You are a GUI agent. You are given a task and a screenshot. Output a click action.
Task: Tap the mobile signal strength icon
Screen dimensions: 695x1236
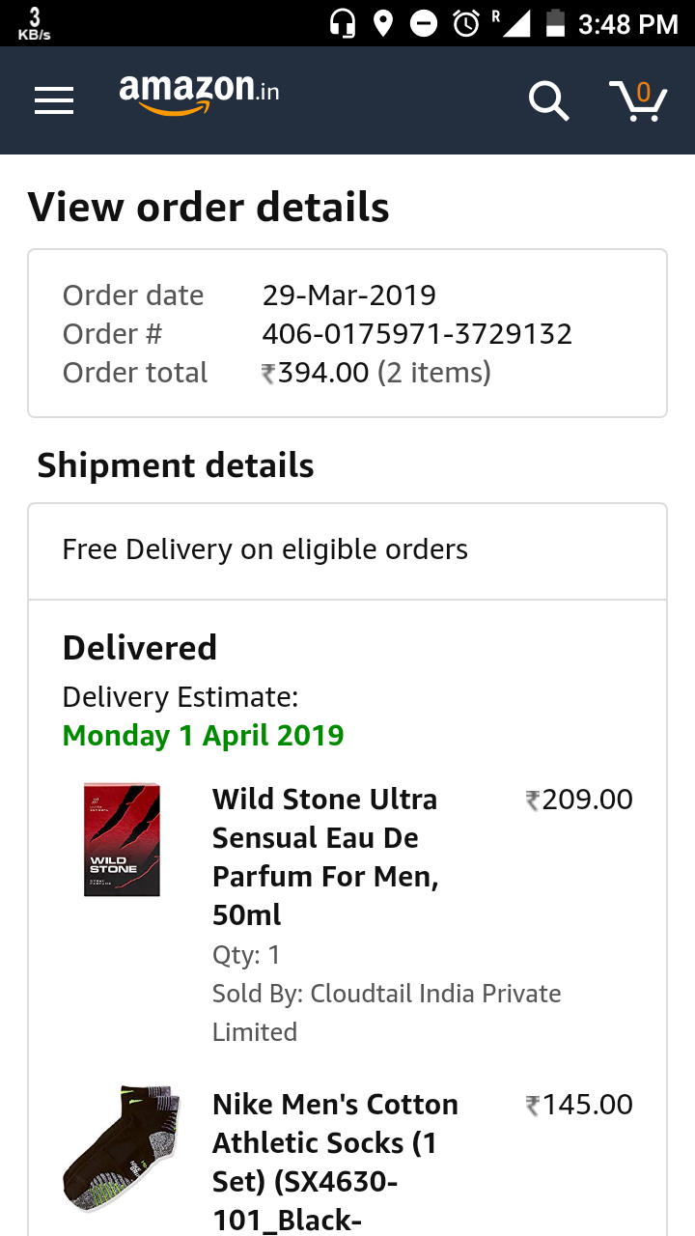point(515,23)
